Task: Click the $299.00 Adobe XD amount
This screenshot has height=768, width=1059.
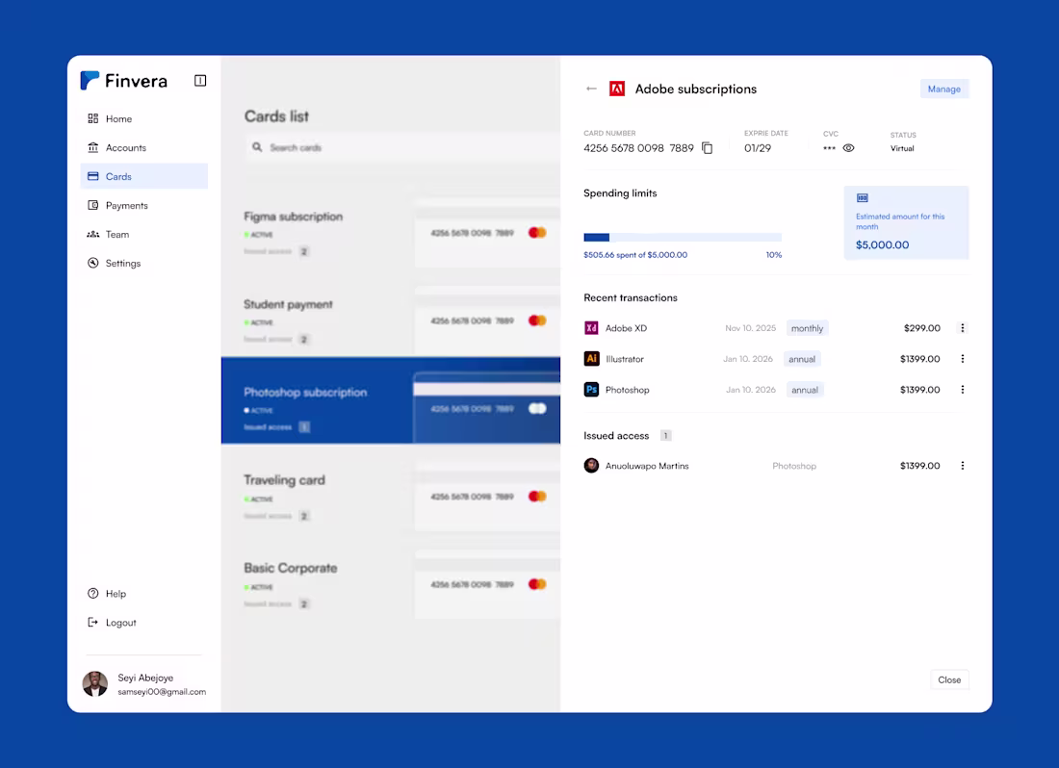Action: tap(922, 328)
